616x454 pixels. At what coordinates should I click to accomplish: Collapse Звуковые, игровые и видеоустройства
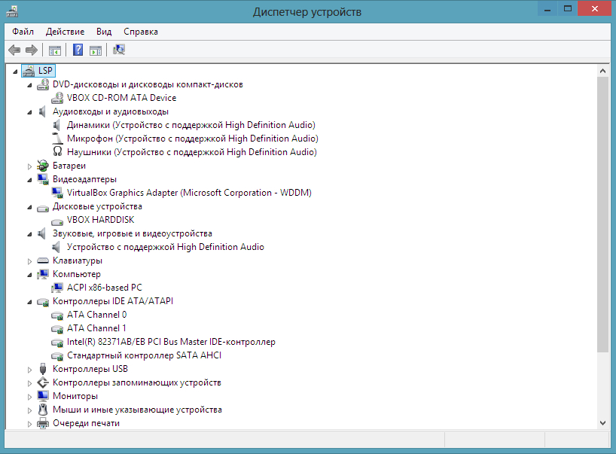coord(30,234)
